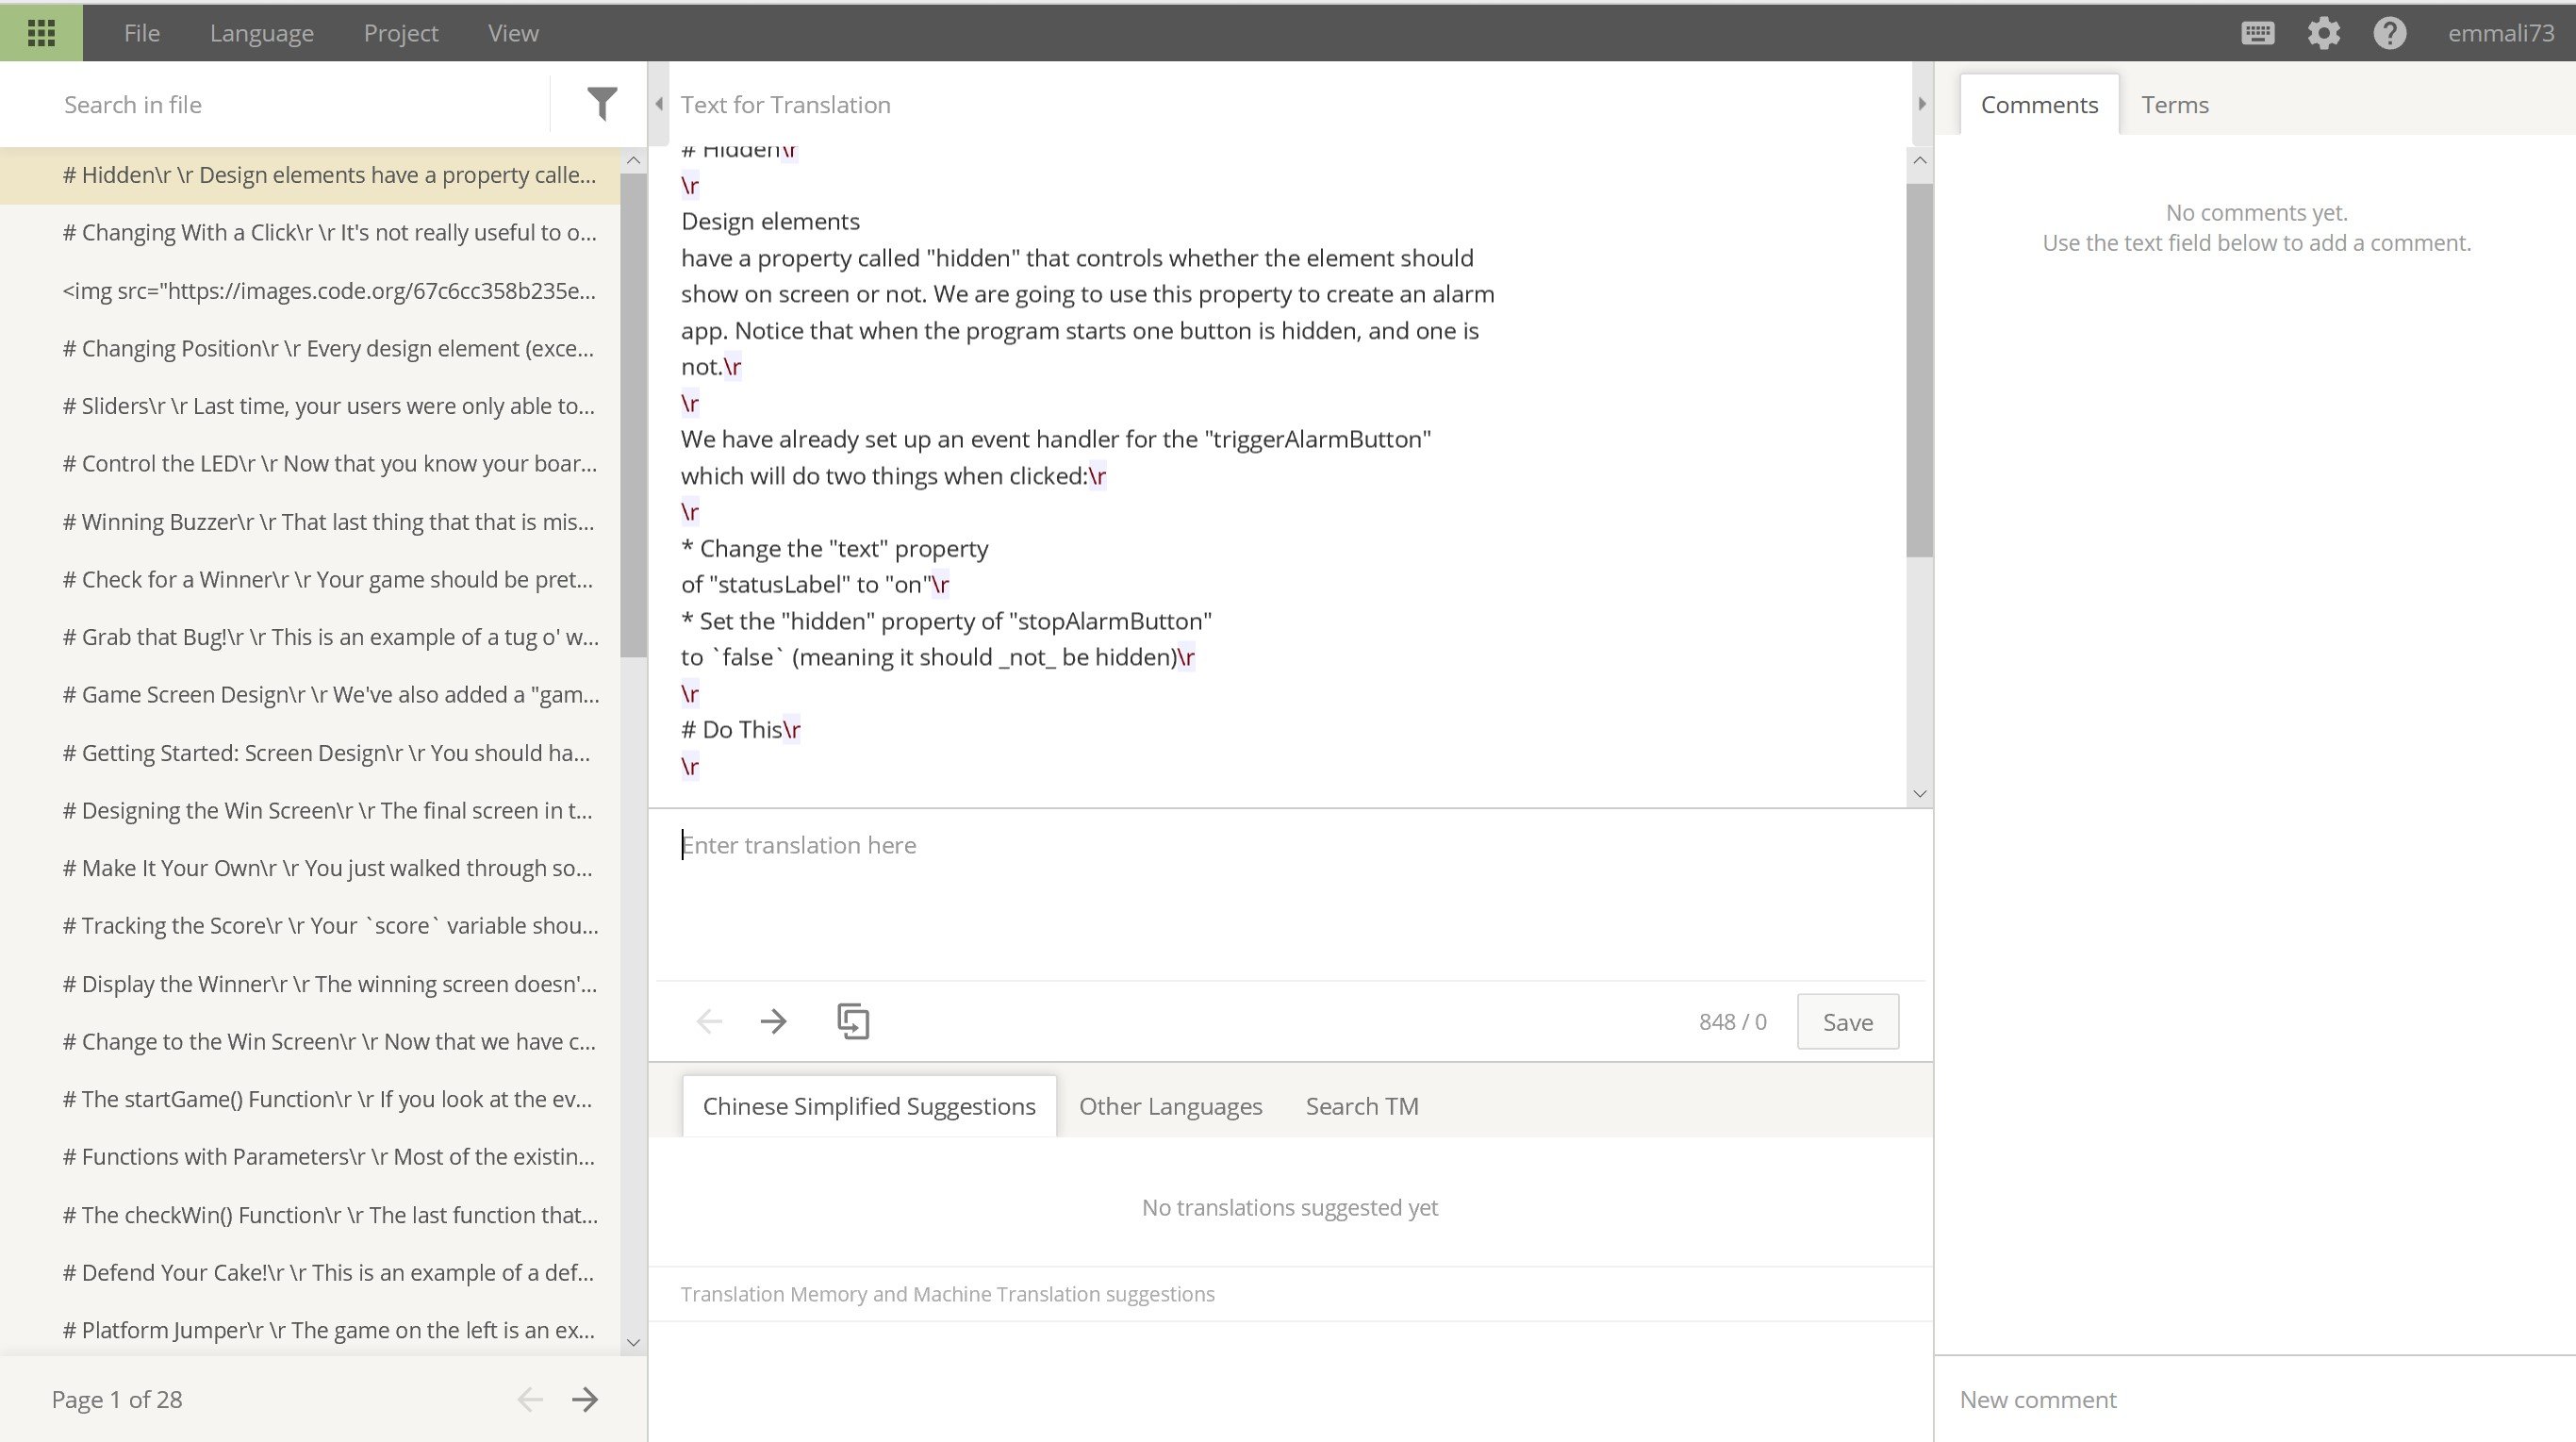Select '# Game Screen Design' string

[310, 695]
